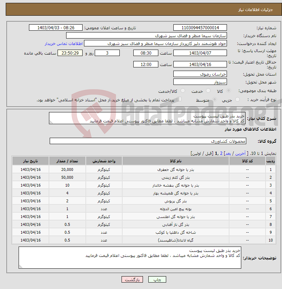The image size is (282, 289).
Task: Click the 12:00 validity time field
Action: [x=146, y=64]
